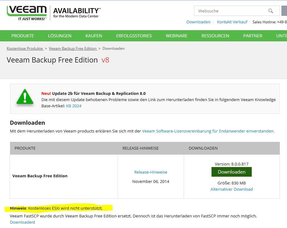Open the LÖSUNGEN menu
287x228 pixels.
(x=60, y=36)
